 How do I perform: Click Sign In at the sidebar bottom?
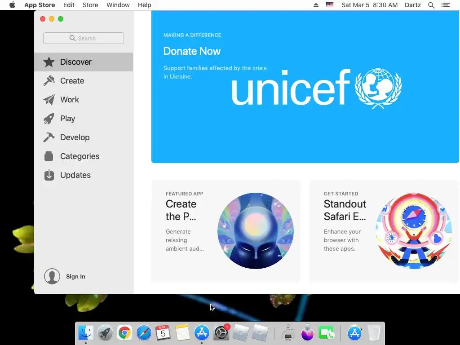[75, 276]
